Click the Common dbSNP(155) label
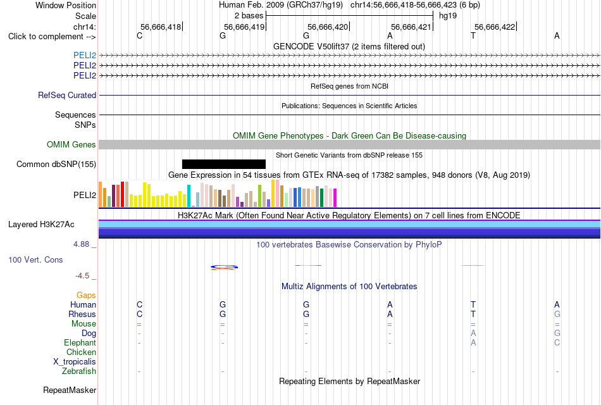Image resolution: width=601 pixels, height=405 pixels. pyautogui.click(x=56, y=164)
